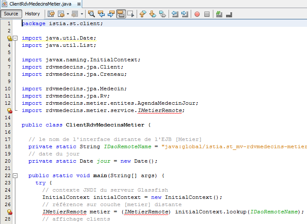307x224 pixels.
Task: Close the ClientRdvMedecinsMetier.java tab
Action: pyautogui.click(x=79, y=3)
